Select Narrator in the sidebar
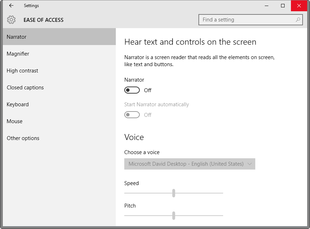 tap(59, 37)
